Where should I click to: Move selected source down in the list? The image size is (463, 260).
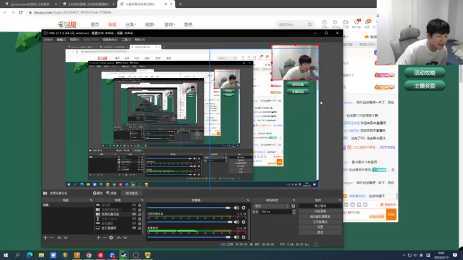click(125, 237)
